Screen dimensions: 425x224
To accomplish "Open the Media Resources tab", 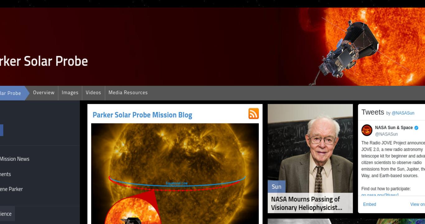I will point(128,93).
